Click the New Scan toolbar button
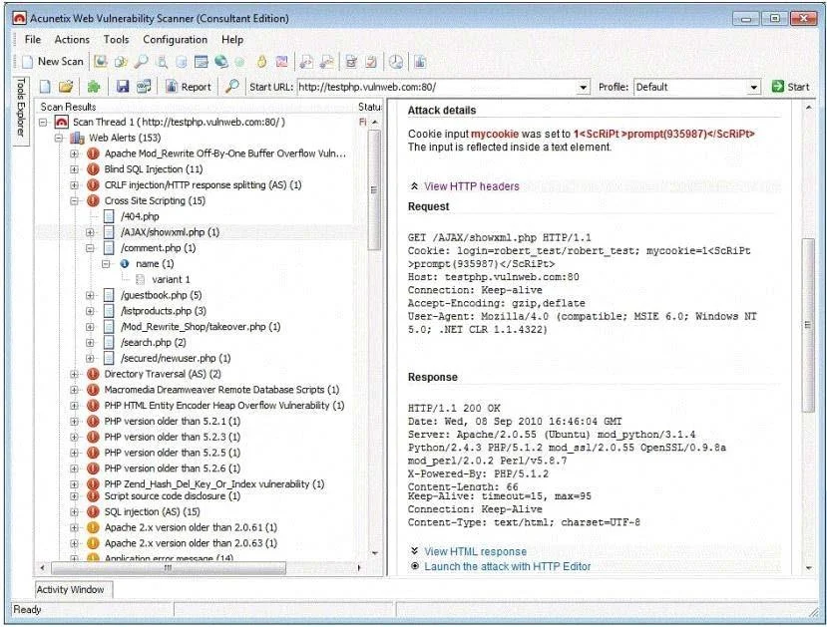 click(x=53, y=62)
